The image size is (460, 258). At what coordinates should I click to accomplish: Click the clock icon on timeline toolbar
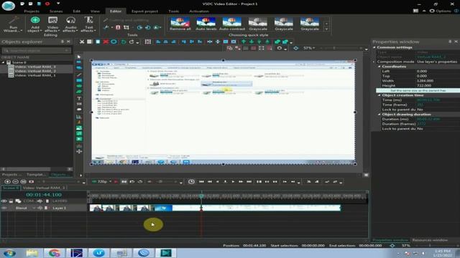click(191, 181)
